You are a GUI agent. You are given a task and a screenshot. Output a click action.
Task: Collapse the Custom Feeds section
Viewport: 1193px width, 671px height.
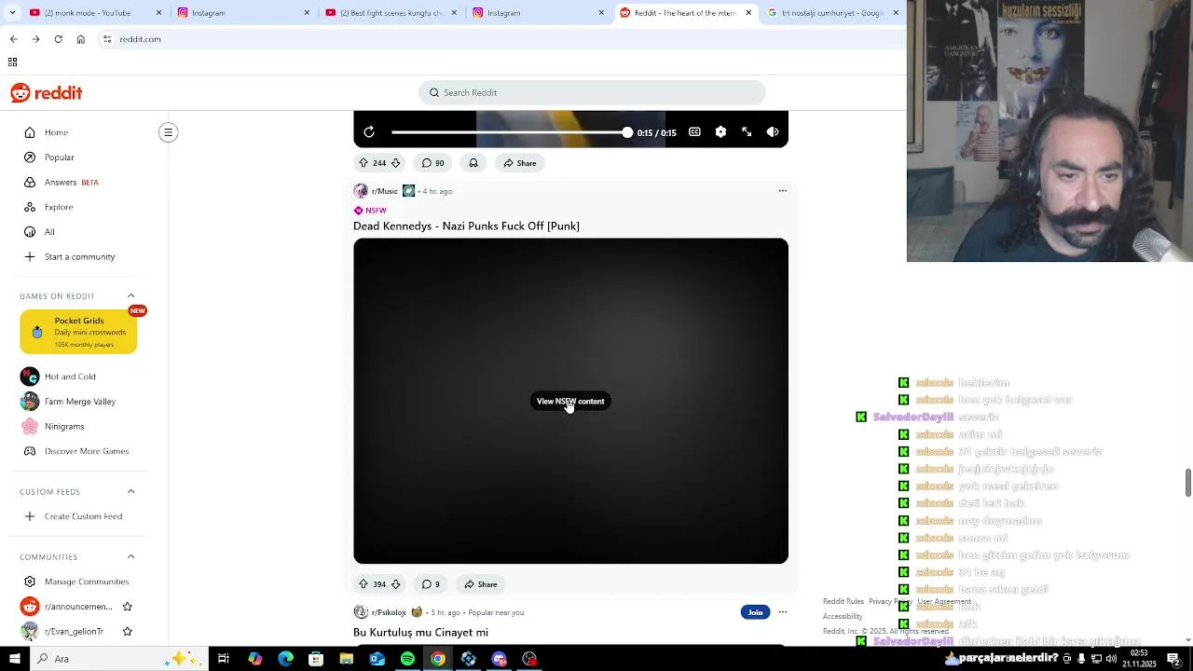click(130, 491)
